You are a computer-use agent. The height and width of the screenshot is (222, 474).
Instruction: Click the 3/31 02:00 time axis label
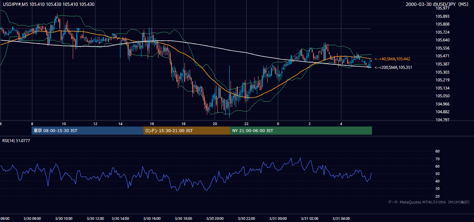click(310, 219)
